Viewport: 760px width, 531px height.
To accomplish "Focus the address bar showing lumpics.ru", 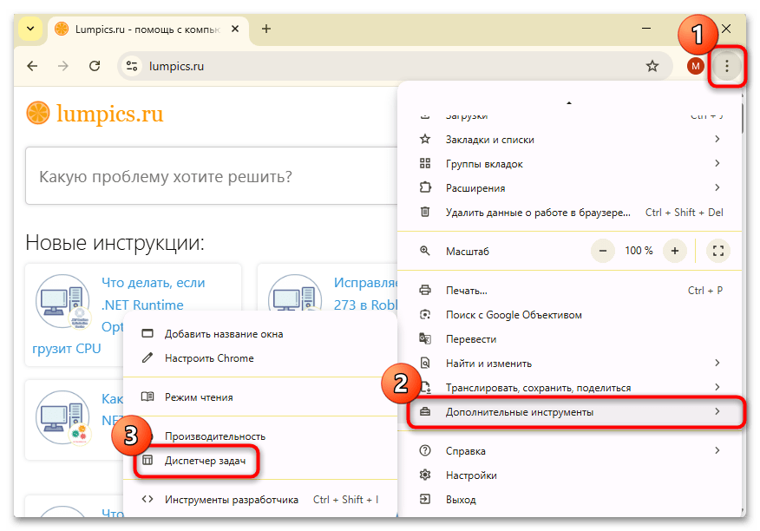I will (x=395, y=66).
